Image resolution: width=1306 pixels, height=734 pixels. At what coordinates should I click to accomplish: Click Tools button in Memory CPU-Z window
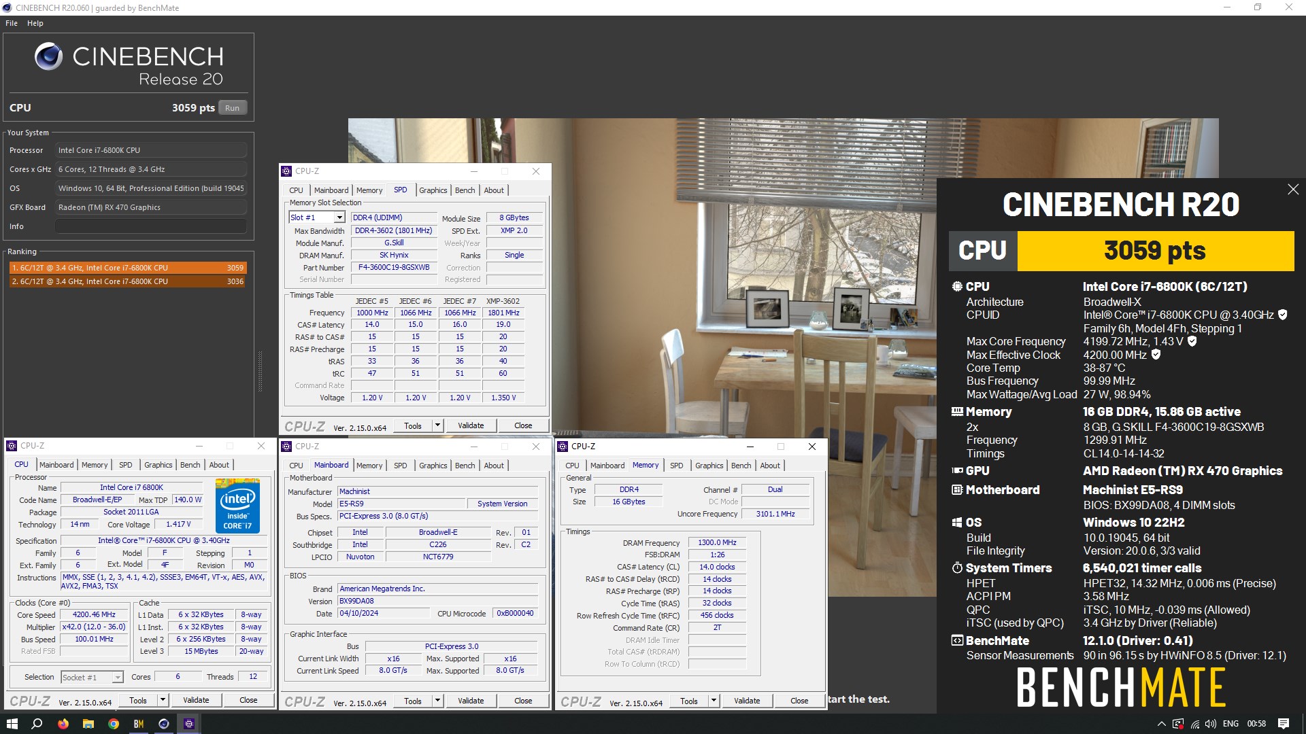(x=689, y=701)
